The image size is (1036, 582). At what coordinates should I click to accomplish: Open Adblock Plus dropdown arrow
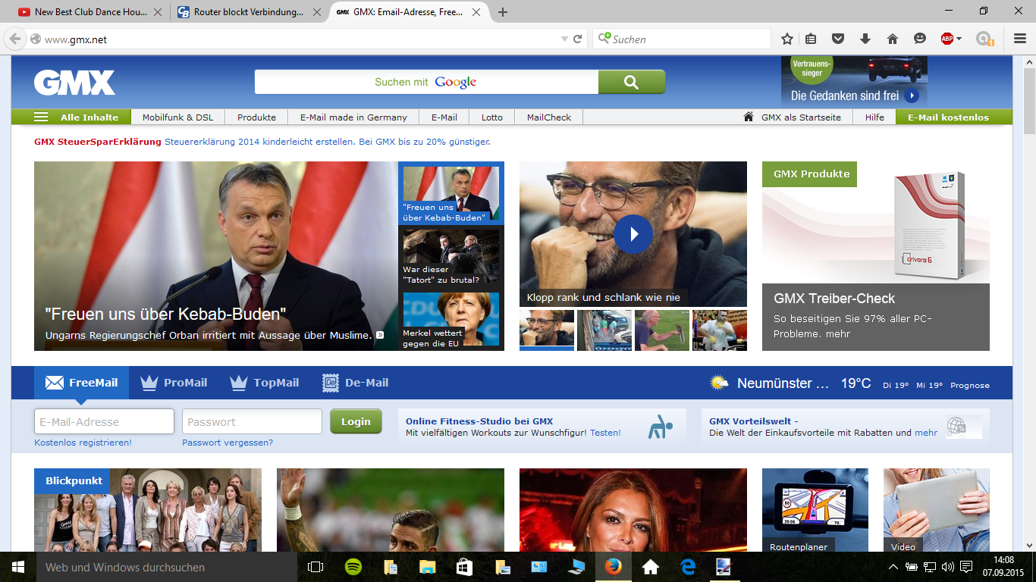click(x=959, y=39)
